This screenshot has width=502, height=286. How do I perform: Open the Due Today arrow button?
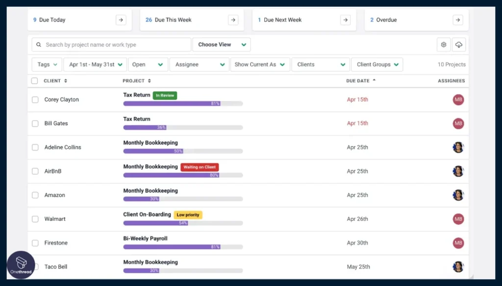coord(121,20)
